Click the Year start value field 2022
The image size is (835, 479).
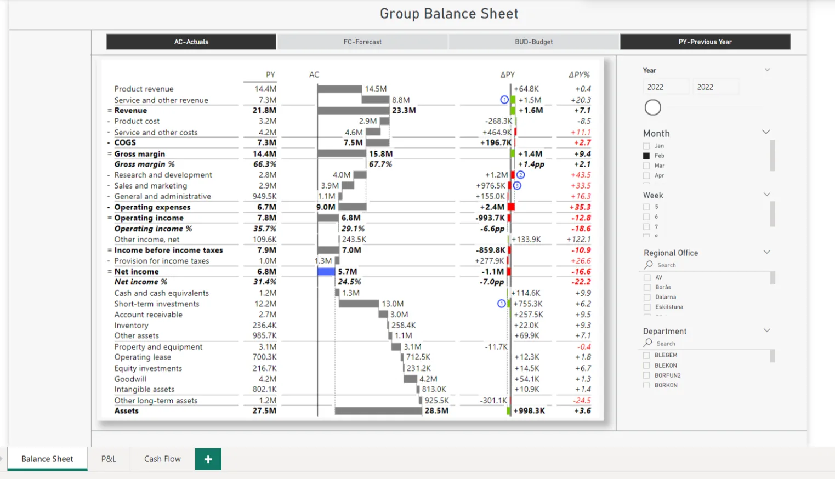pos(666,87)
